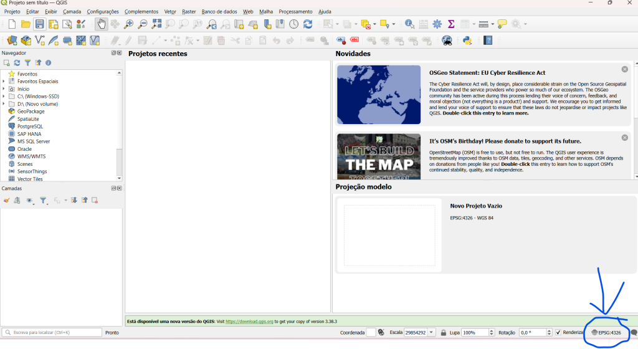The image size is (638, 349).
Task: Create a new SpatiaLite layer
Action: click(x=54, y=41)
